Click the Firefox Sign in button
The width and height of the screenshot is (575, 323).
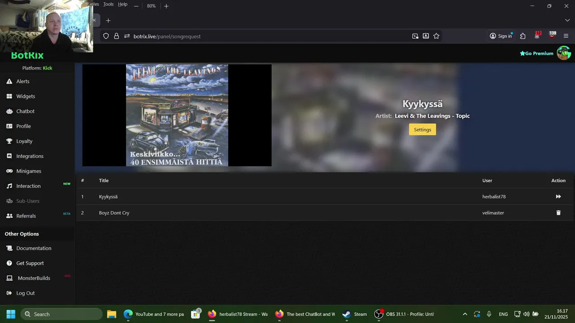tap(501, 36)
